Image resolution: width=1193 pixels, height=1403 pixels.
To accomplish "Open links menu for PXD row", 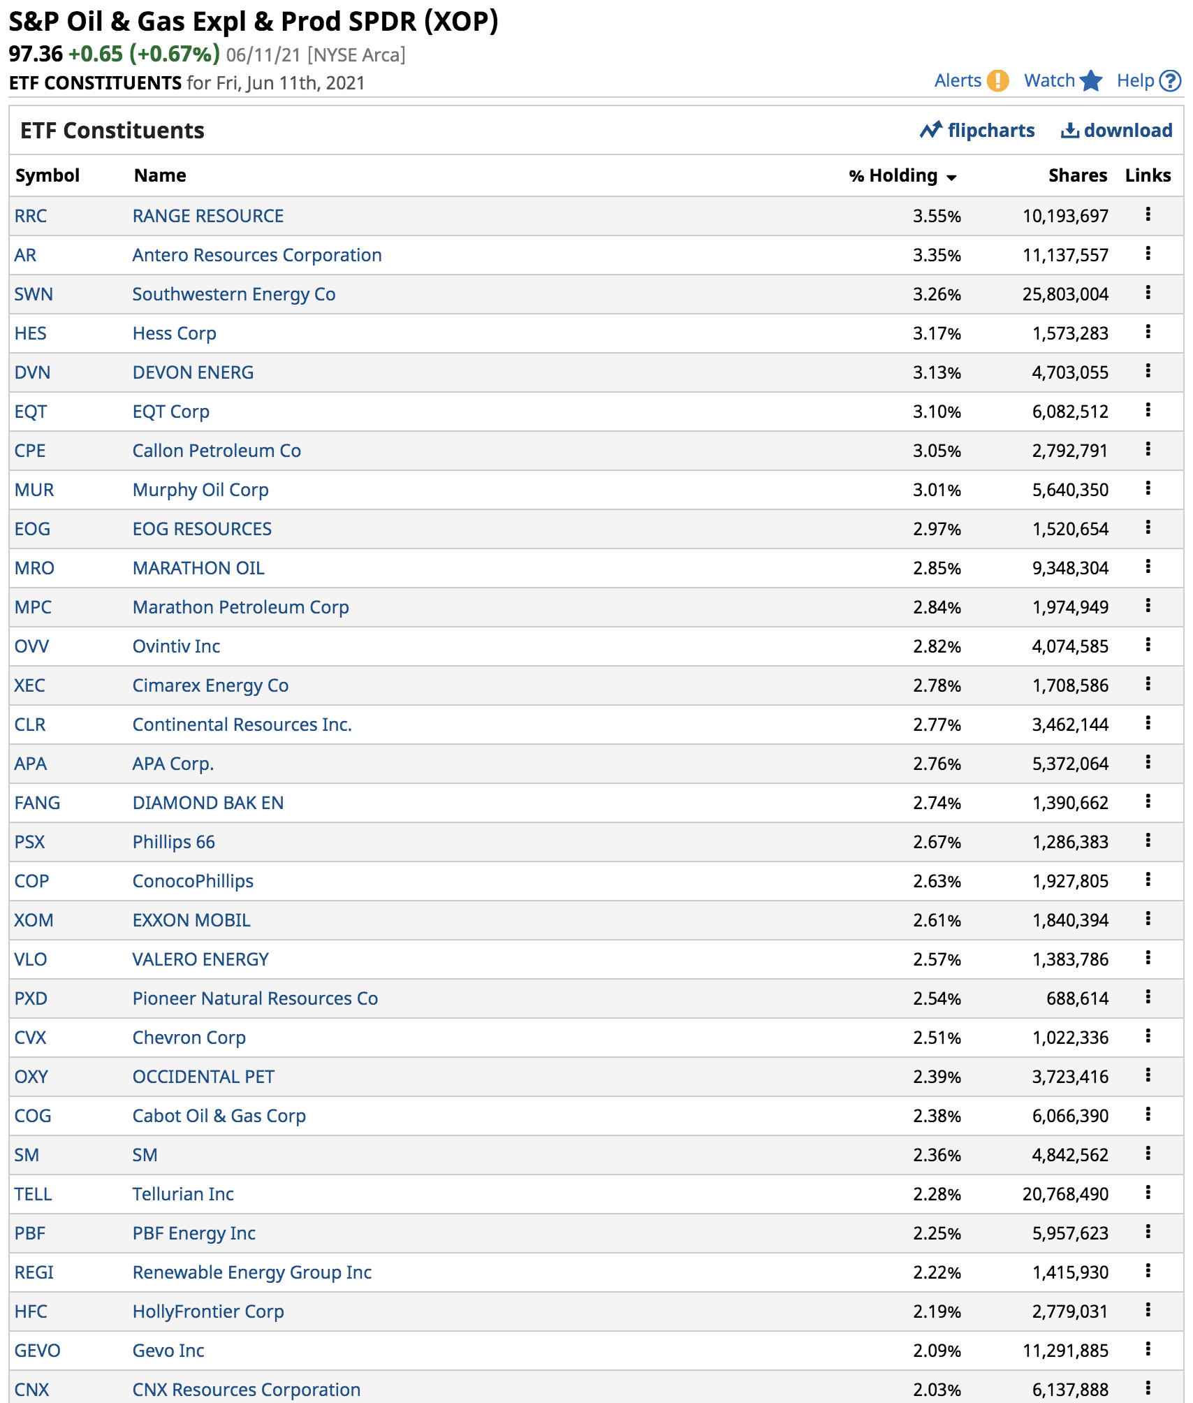I will 1148,997.
